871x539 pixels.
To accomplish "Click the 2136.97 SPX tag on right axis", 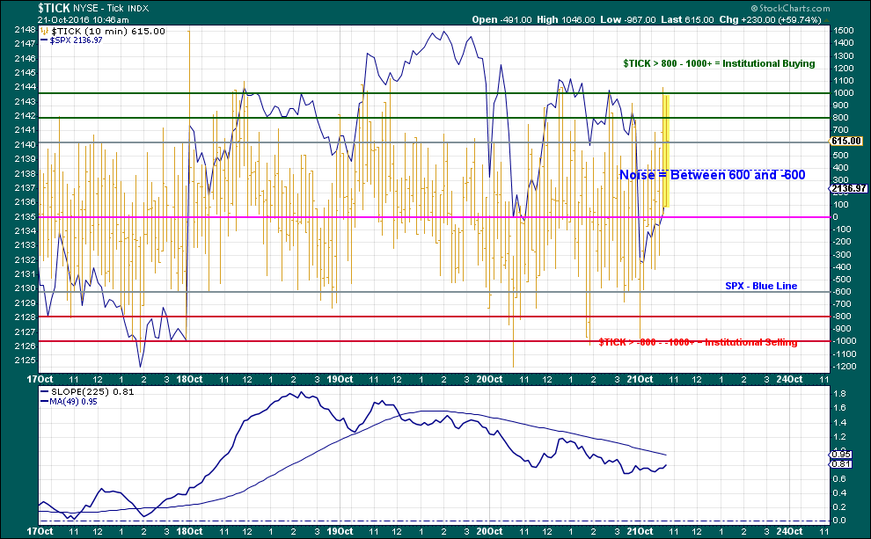I will [x=848, y=188].
